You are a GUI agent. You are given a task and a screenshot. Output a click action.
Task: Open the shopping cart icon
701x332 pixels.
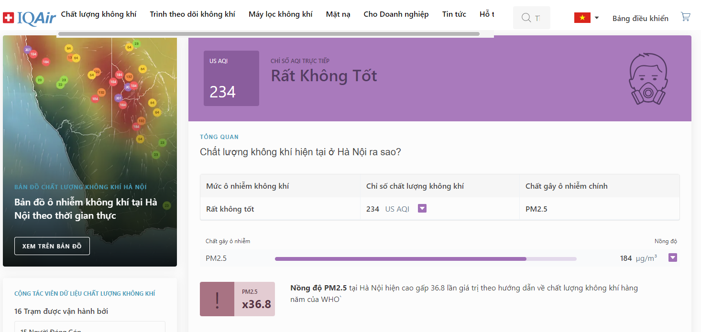click(686, 17)
